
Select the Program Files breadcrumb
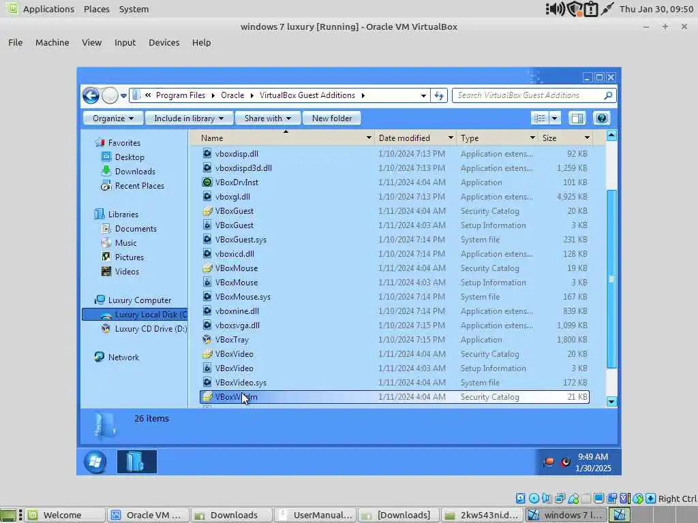180,95
